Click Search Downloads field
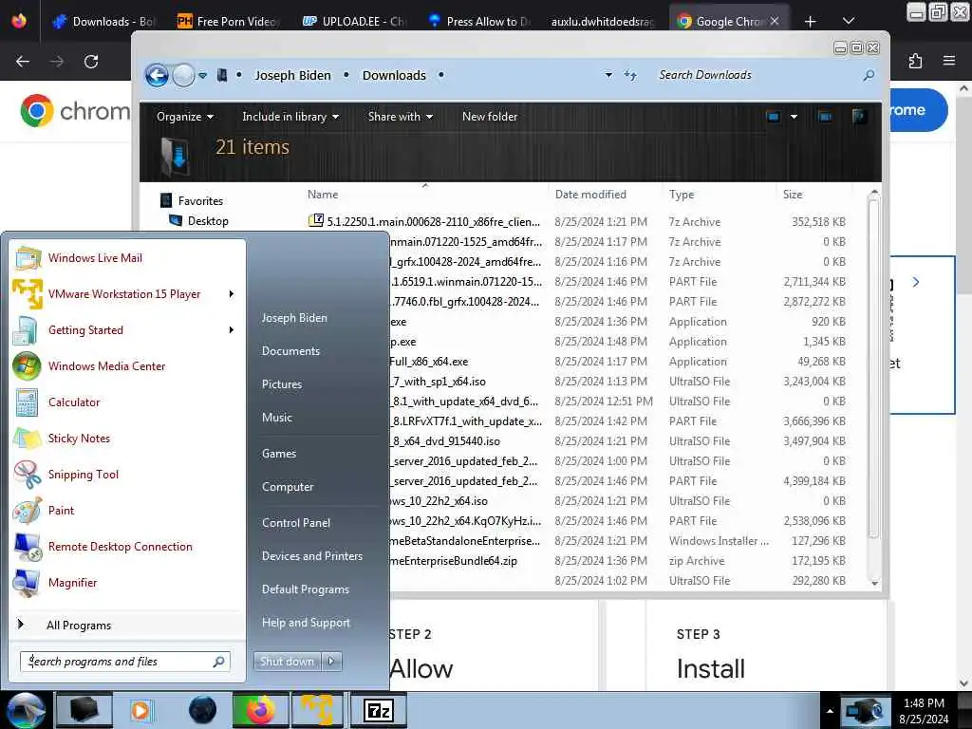This screenshot has height=729, width=972. [759, 75]
